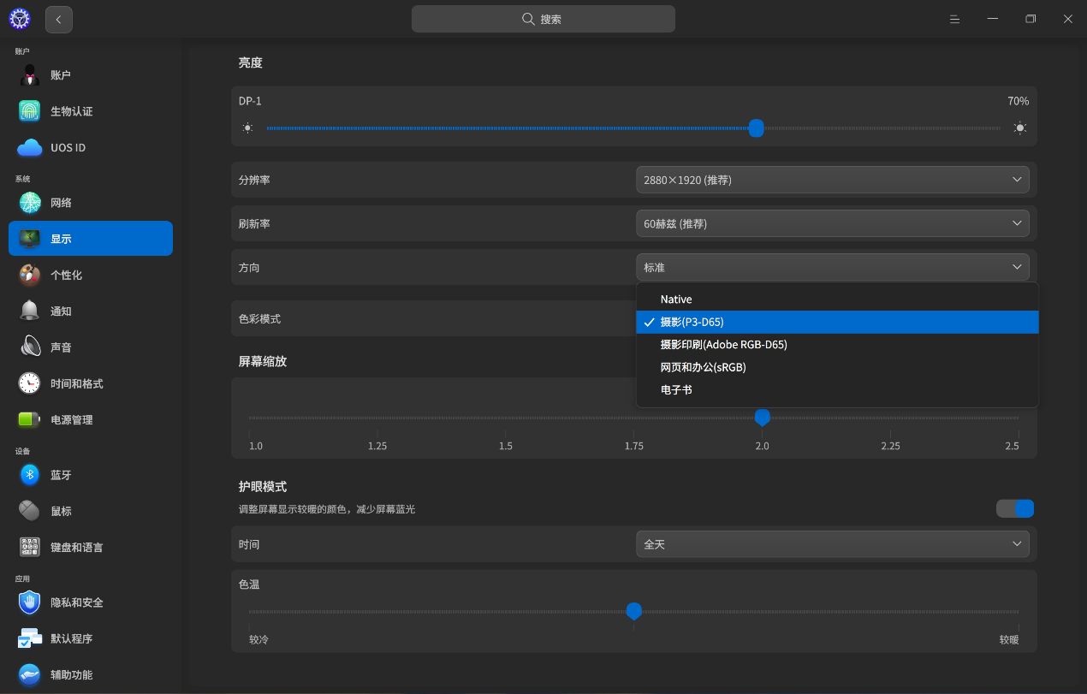Open 个性化 settings page
Viewport: 1087px width, 694px height.
pos(91,275)
